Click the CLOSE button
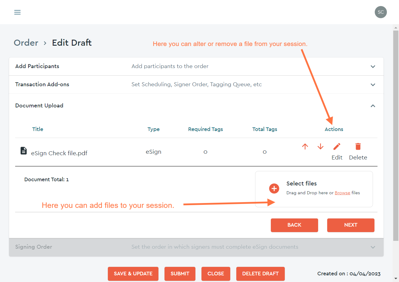Viewport: 399px width, 282px height. [x=216, y=274]
